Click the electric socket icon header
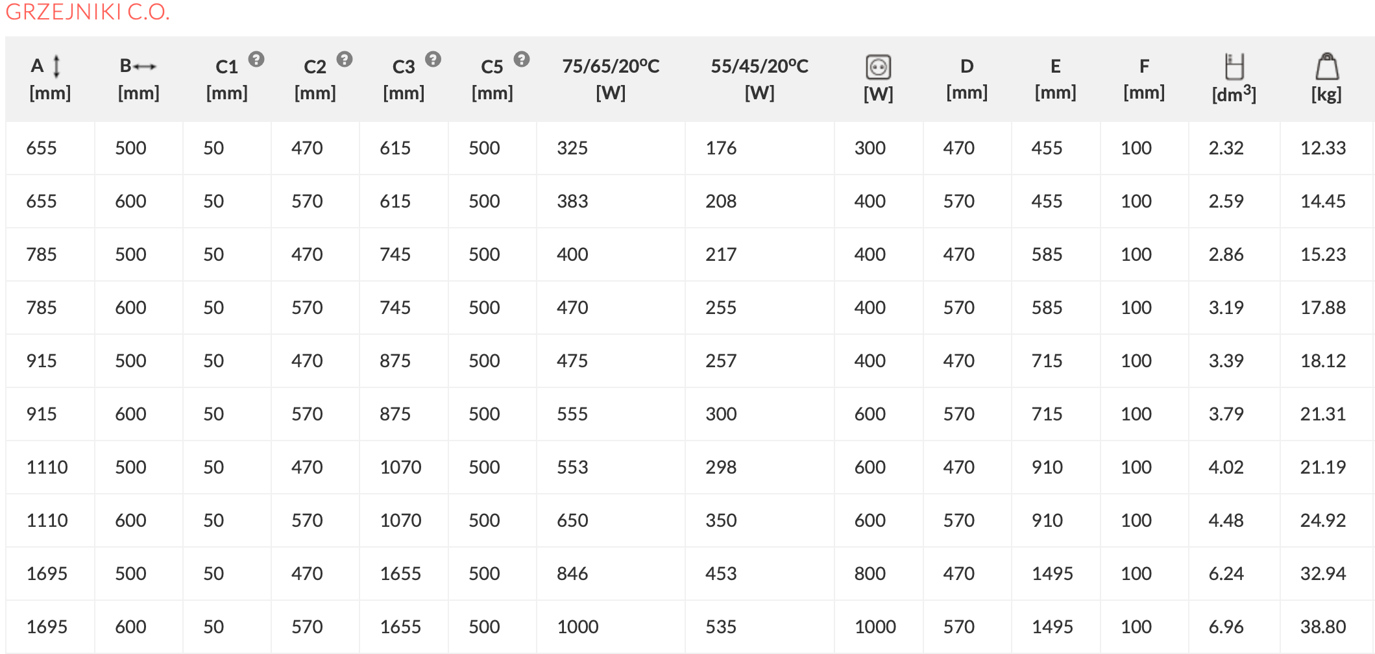Image resolution: width=1375 pixels, height=654 pixels. point(878,67)
